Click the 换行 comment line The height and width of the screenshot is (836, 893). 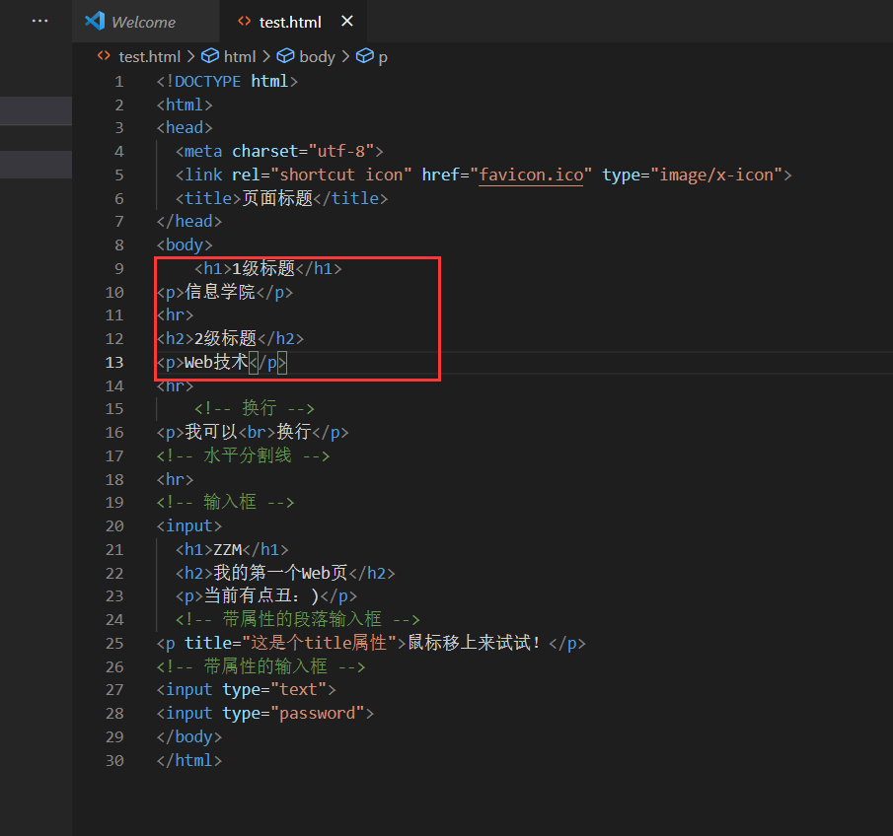coord(254,408)
